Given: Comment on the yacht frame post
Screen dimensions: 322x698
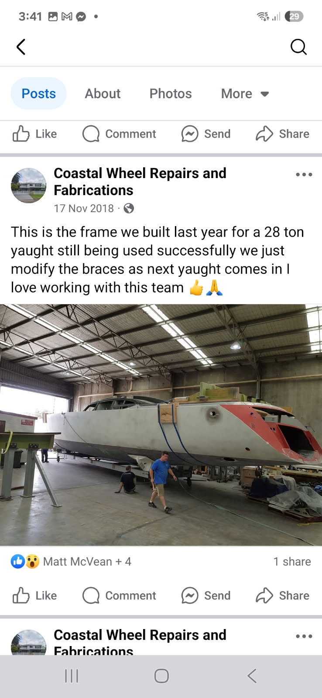Looking at the screenshot, I should pos(119,595).
